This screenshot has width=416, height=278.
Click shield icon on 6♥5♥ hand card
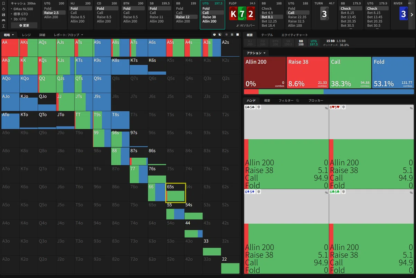(x=344, y=107)
